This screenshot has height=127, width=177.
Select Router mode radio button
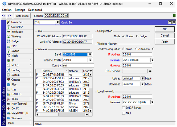pyautogui.click(x=124, y=36)
